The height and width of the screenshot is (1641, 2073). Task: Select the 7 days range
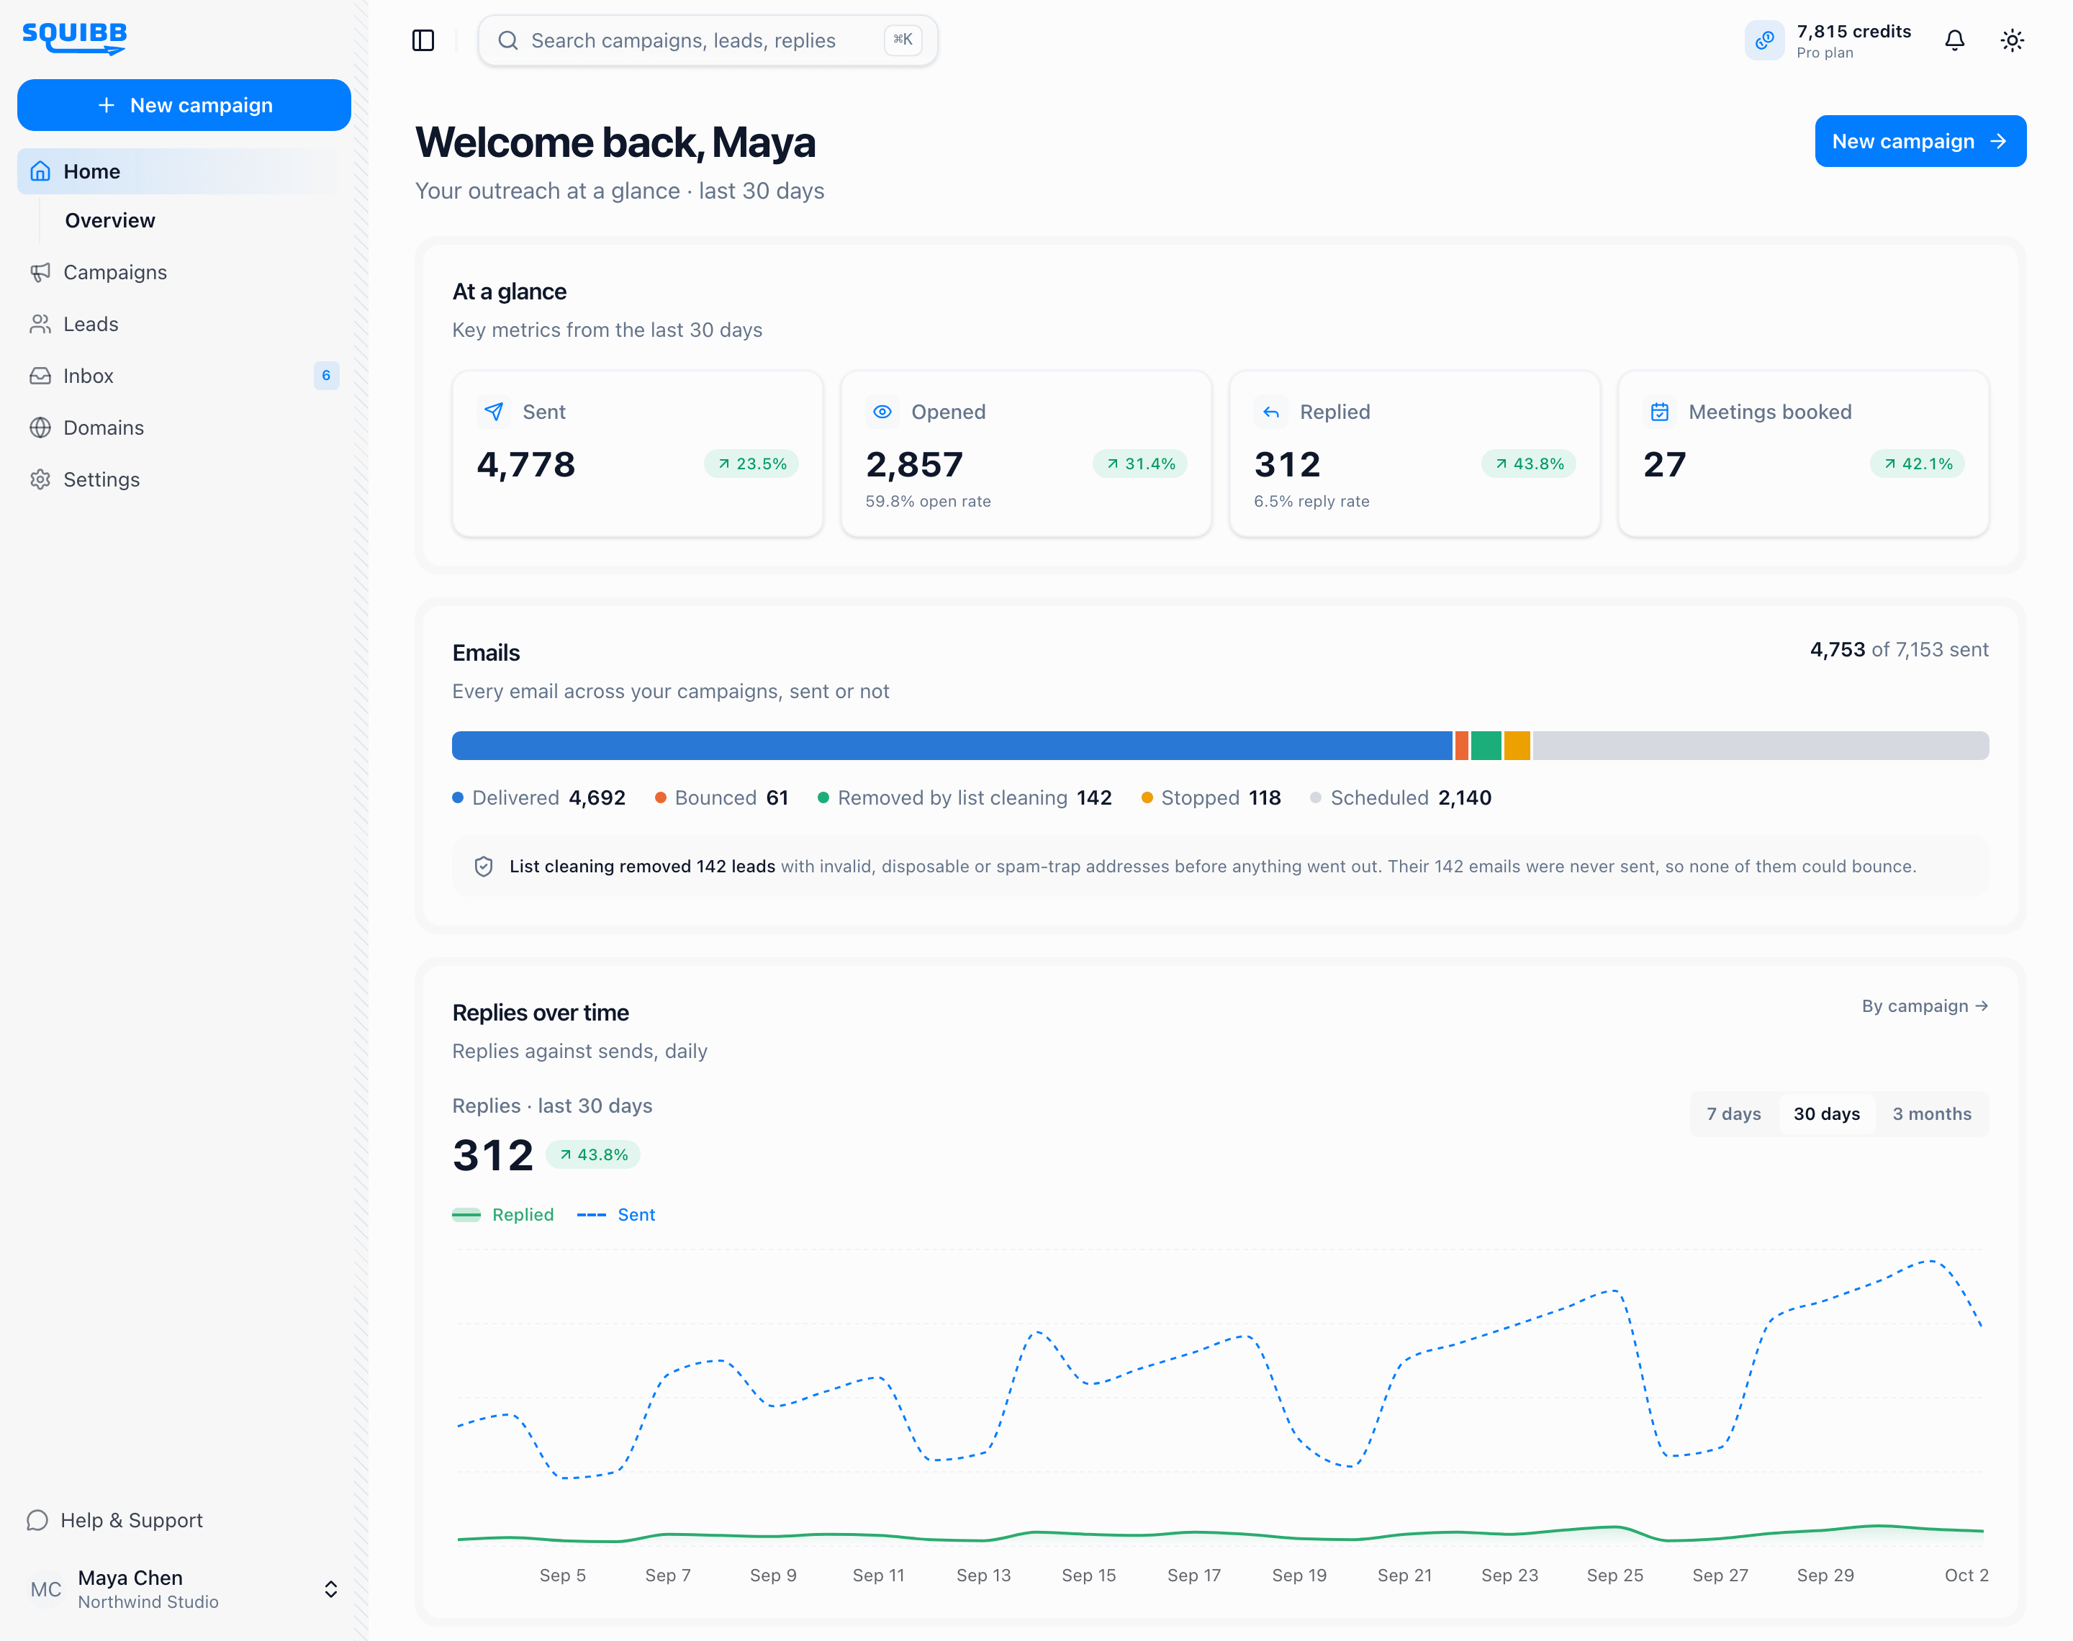[x=1733, y=1113]
